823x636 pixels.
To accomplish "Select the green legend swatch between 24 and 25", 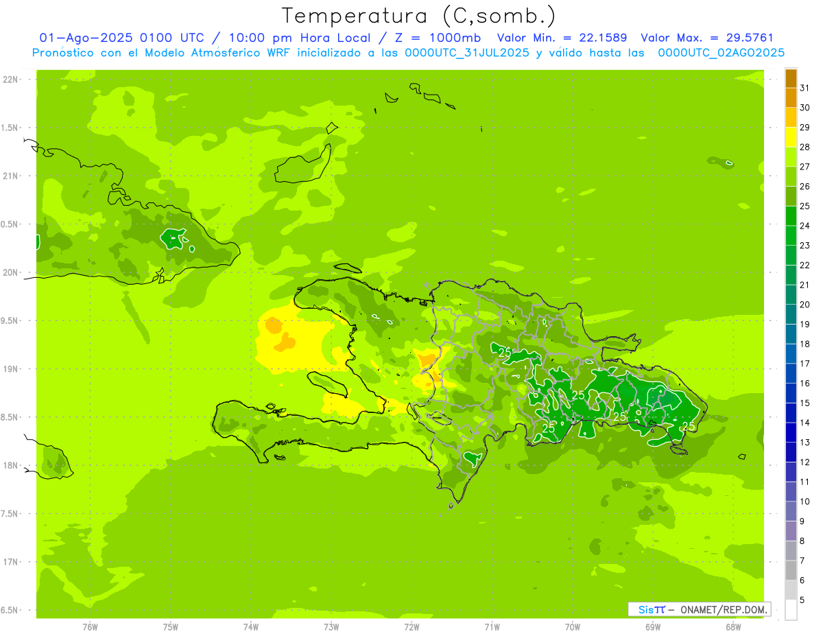I will coord(791,216).
